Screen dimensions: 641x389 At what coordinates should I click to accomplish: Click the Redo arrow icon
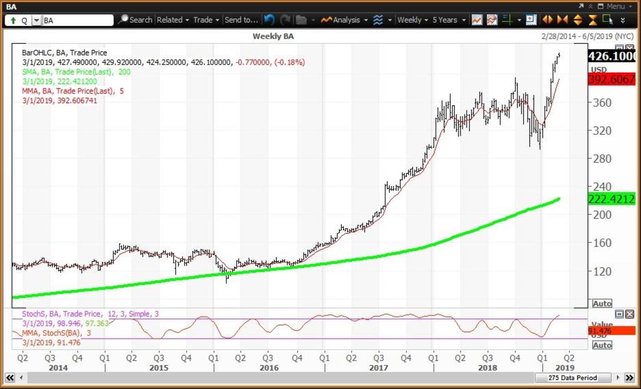[x=285, y=20]
